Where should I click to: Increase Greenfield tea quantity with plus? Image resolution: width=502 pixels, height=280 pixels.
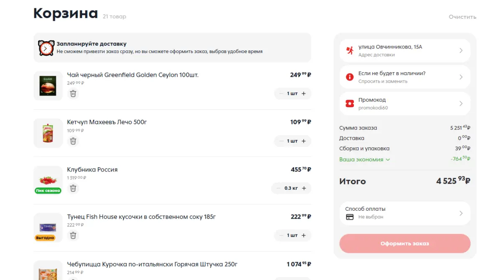(304, 93)
